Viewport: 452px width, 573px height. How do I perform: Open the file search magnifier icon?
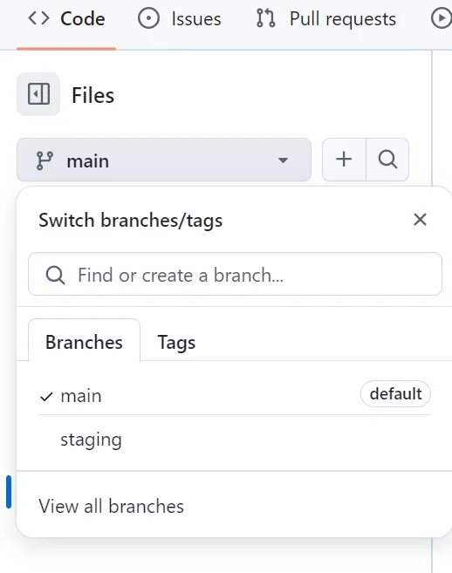click(387, 160)
